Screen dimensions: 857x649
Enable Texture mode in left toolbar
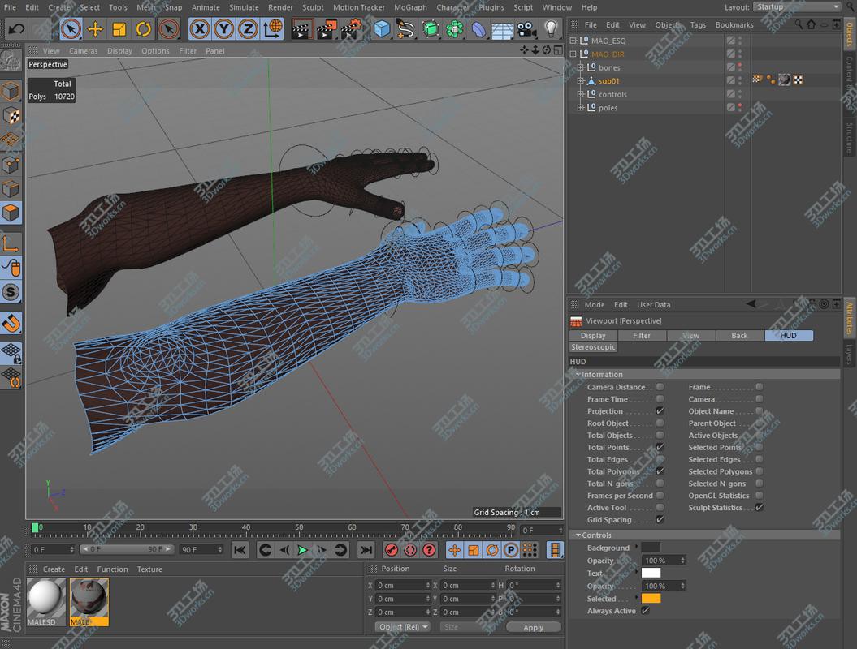11,116
